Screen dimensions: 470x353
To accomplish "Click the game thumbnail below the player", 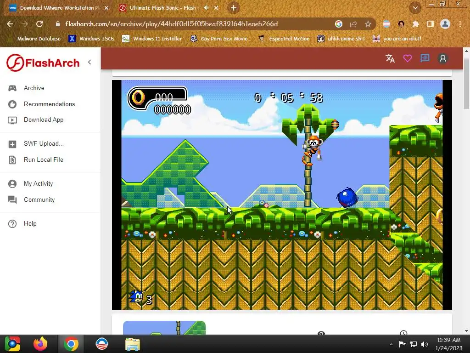I will [164, 327].
